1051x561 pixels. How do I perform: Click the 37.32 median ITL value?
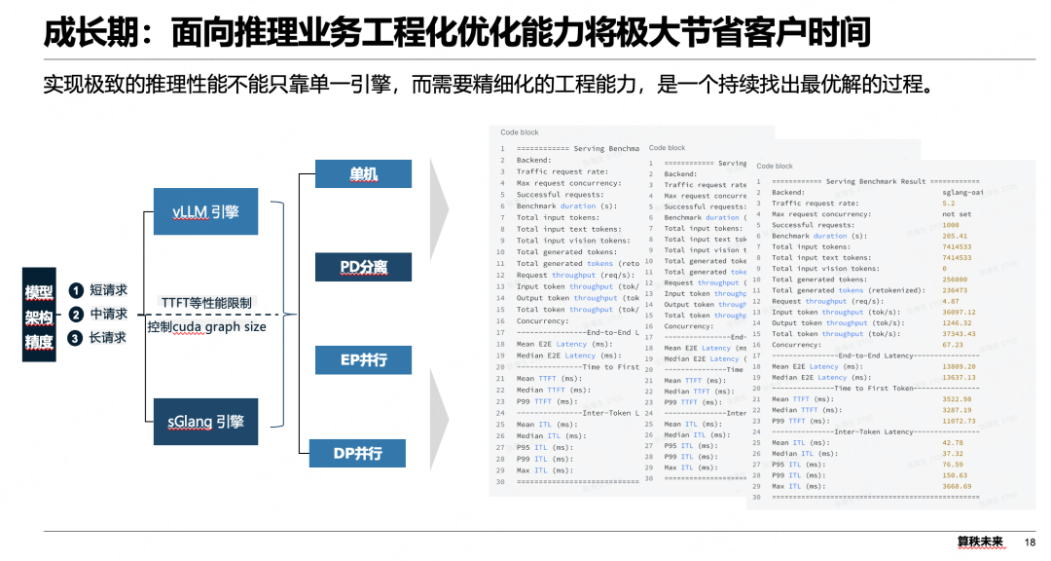point(953,453)
